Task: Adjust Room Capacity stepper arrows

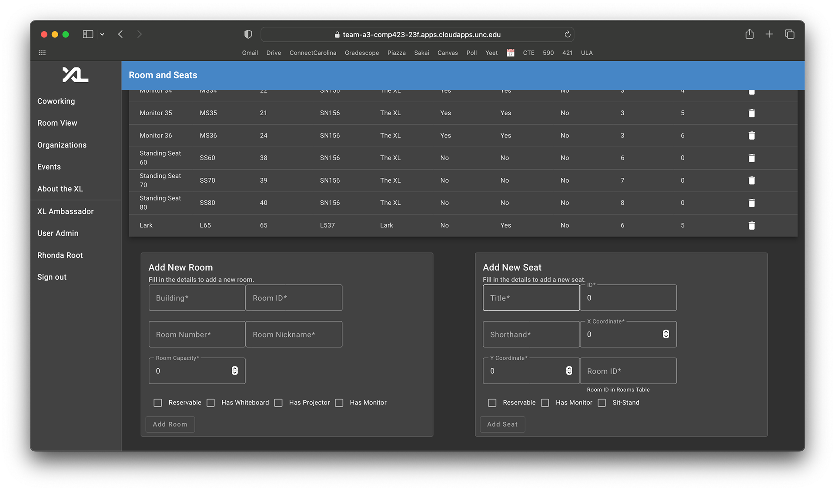Action: click(235, 371)
